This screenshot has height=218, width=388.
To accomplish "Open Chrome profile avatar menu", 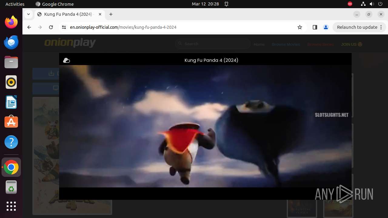I will [326, 27].
